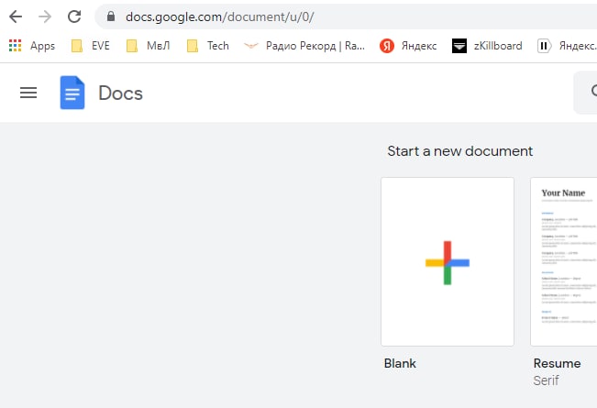Click the Start a new document heading
The width and height of the screenshot is (597, 408).
[x=460, y=151]
